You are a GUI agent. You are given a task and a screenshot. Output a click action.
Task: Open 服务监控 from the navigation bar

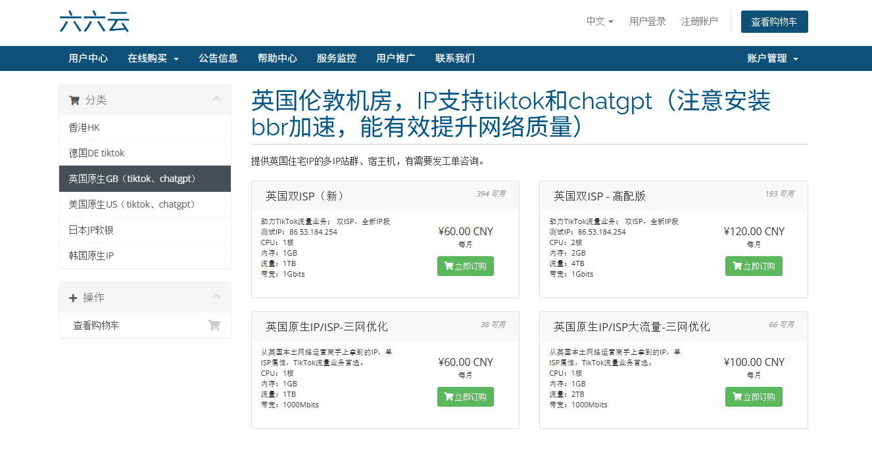point(336,58)
